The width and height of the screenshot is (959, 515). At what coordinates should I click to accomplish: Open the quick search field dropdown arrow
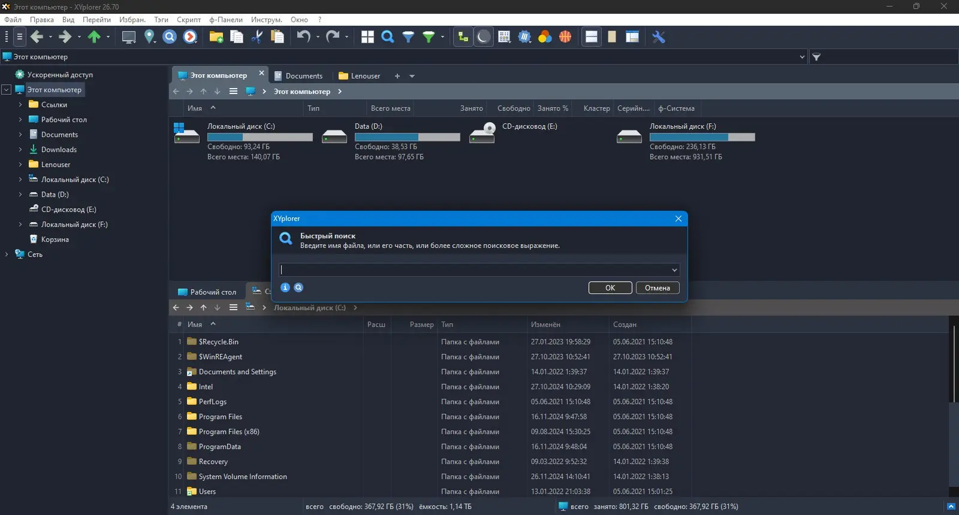coord(674,270)
